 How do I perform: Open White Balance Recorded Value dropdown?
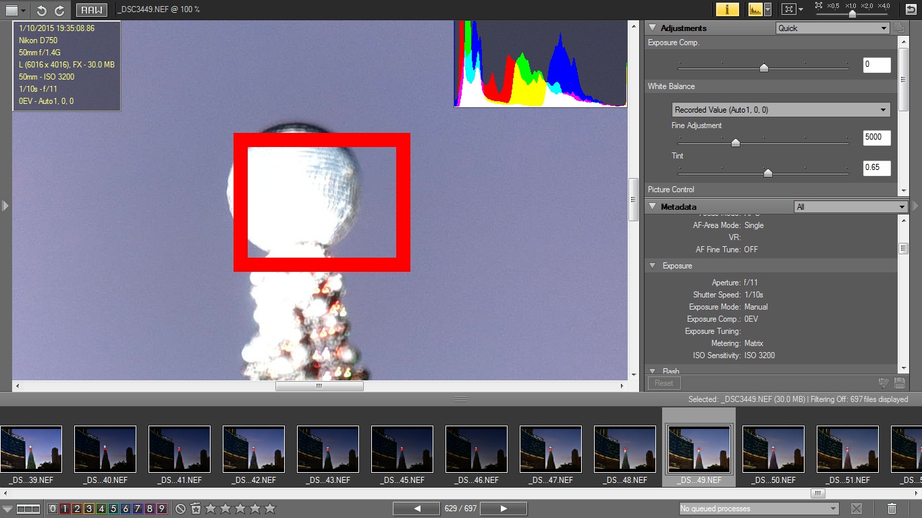pos(781,110)
